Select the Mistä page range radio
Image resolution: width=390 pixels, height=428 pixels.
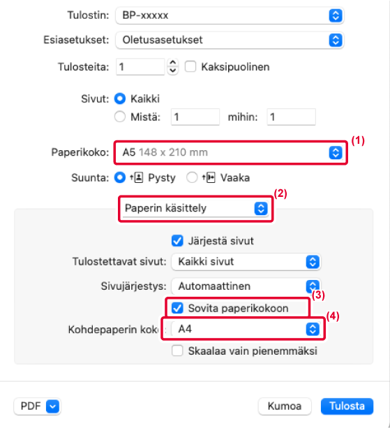coord(120,117)
